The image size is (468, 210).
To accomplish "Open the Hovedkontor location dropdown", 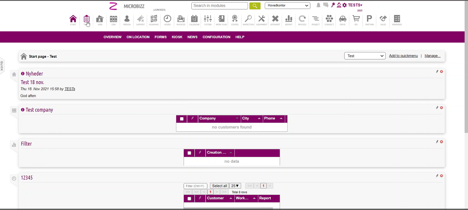I will 287,5.
